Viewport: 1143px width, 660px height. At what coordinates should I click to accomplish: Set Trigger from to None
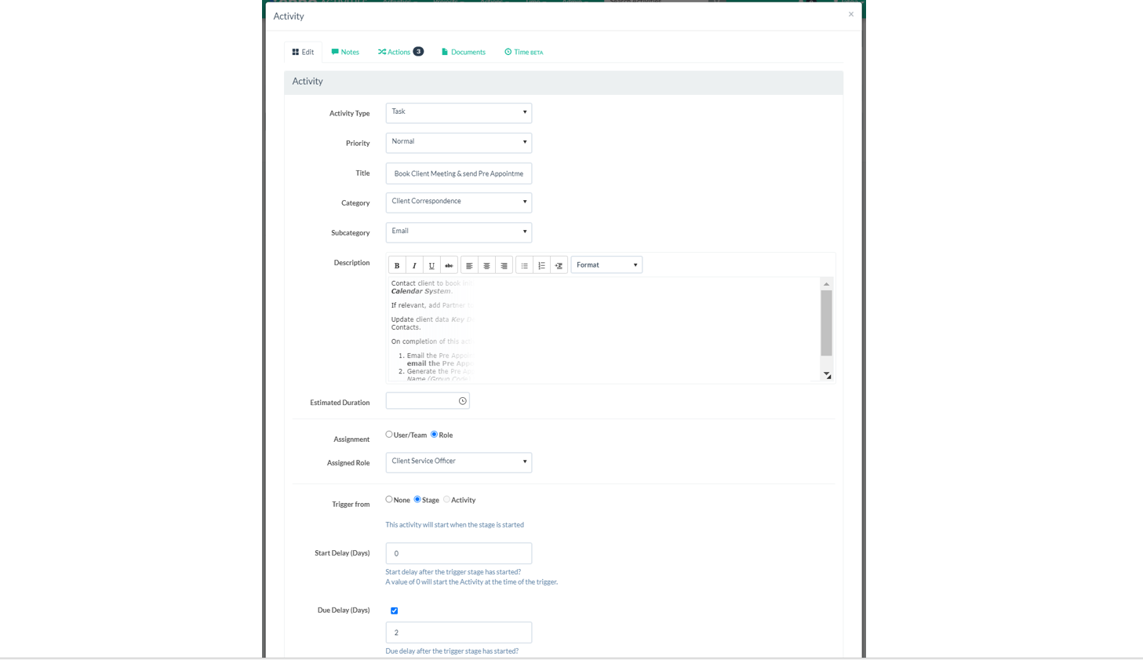coord(389,499)
